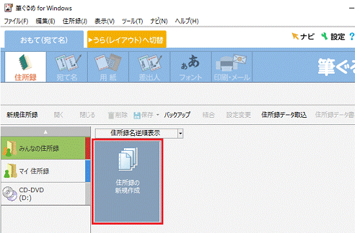Open the 印刷・メール print and mail icon
Viewport: 355px width, 233px height.
(232, 67)
